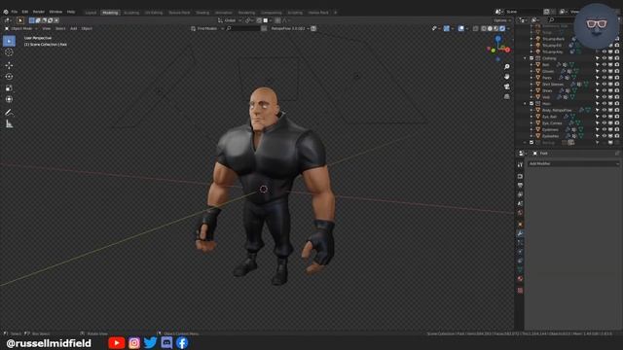Open Global transform orientation dropdown
623x350 pixels.
231,20
